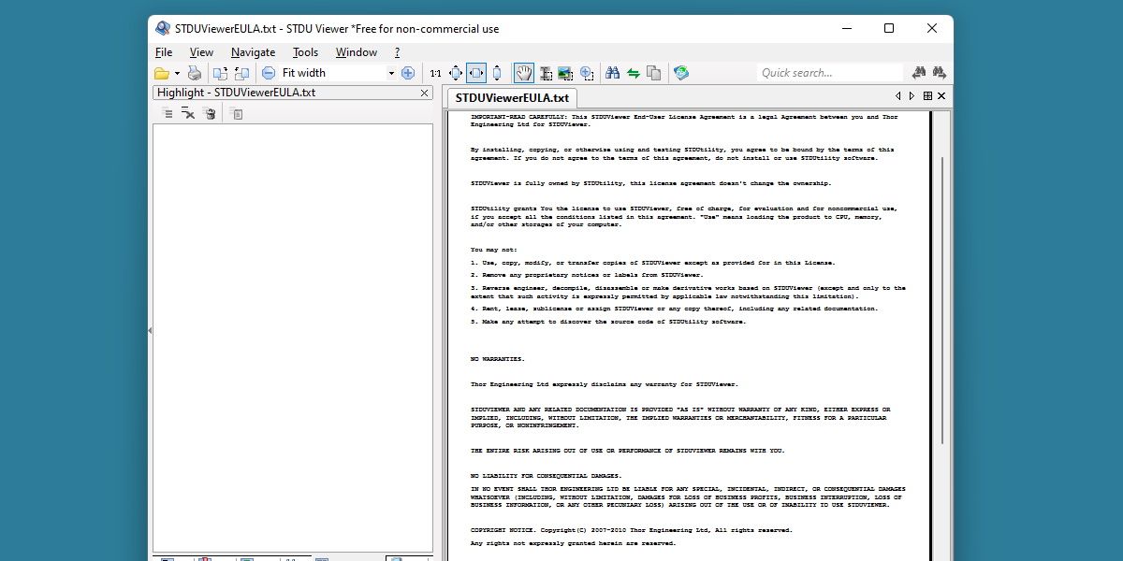Click the document vertical scrollbar thumb
Screen dimensions: 1123x561
[941, 299]
